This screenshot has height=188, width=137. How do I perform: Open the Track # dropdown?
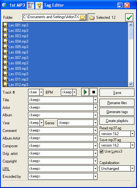pyautogui.click(x=41, y=92)
